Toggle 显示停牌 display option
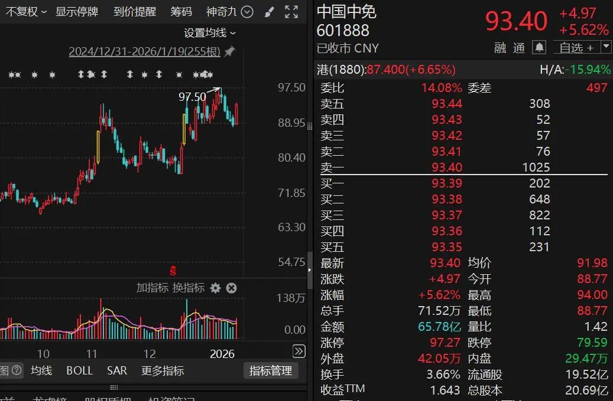This screenshot has height=401, width=613. click(77, 12)
